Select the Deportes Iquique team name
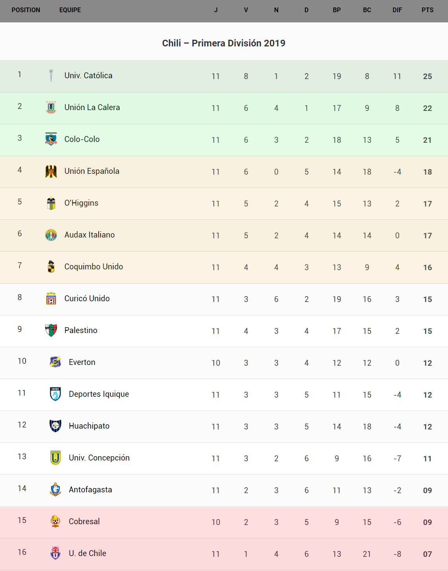 [x=99, y=394]
